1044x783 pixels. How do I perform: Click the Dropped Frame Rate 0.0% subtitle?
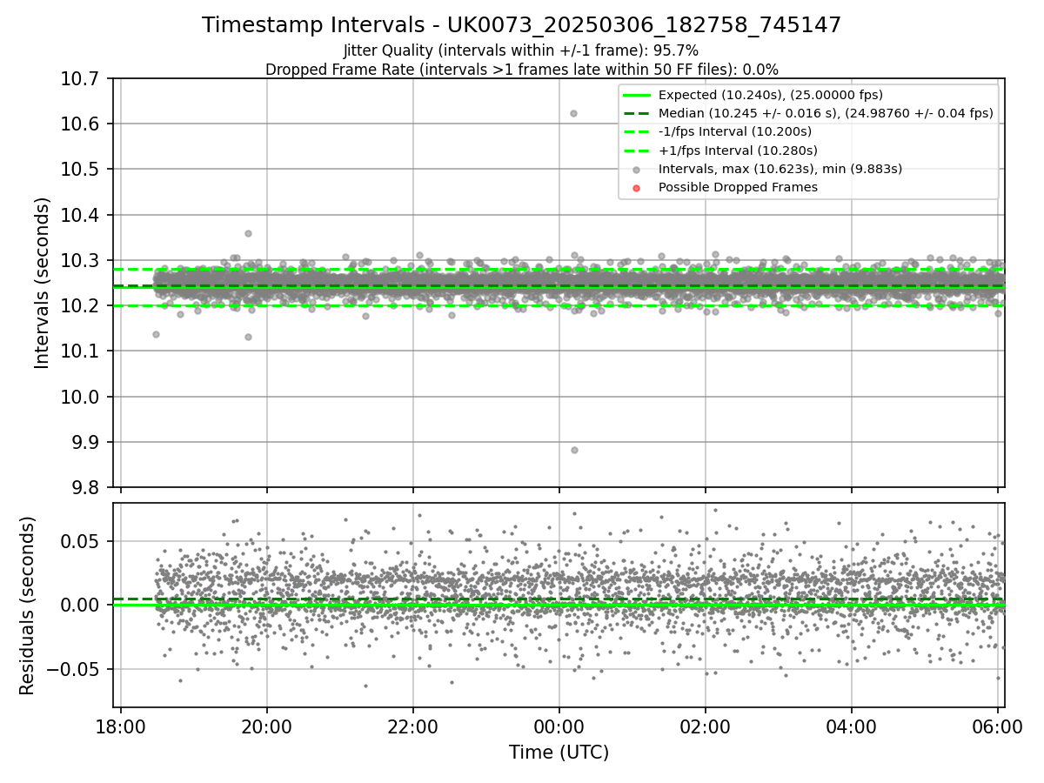521,69
